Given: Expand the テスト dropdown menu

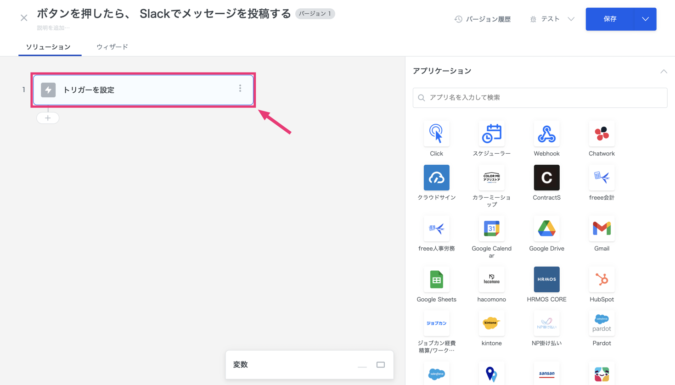Looking at the screenshot, I should [x=571, y=19].
